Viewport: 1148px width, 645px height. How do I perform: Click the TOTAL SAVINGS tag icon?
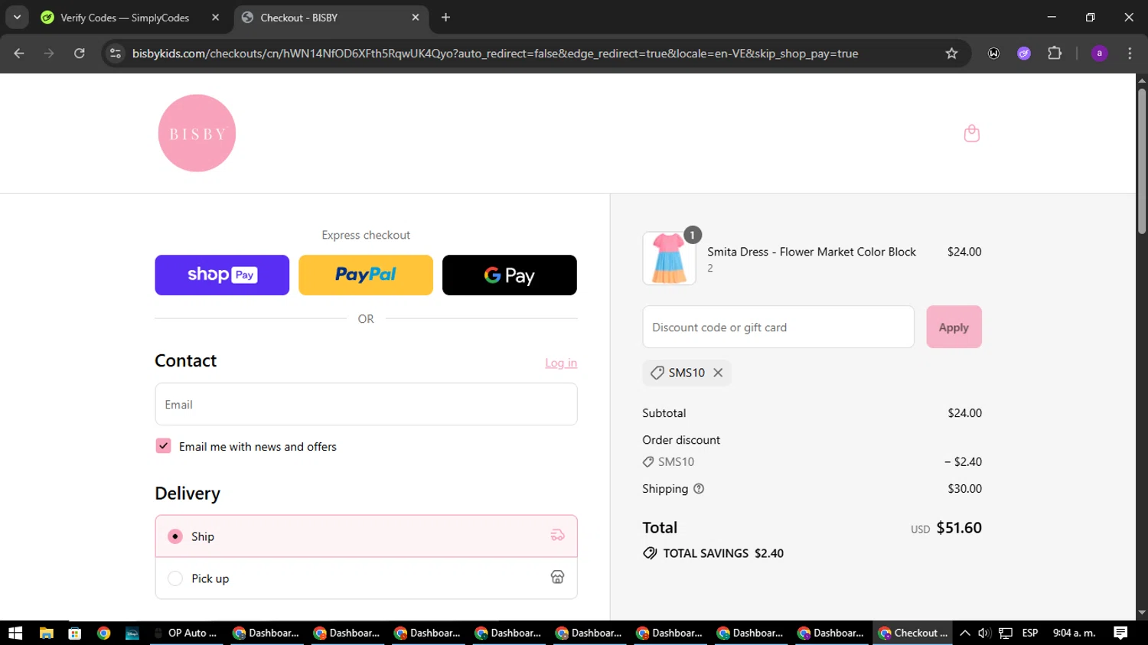coord(650,553)
